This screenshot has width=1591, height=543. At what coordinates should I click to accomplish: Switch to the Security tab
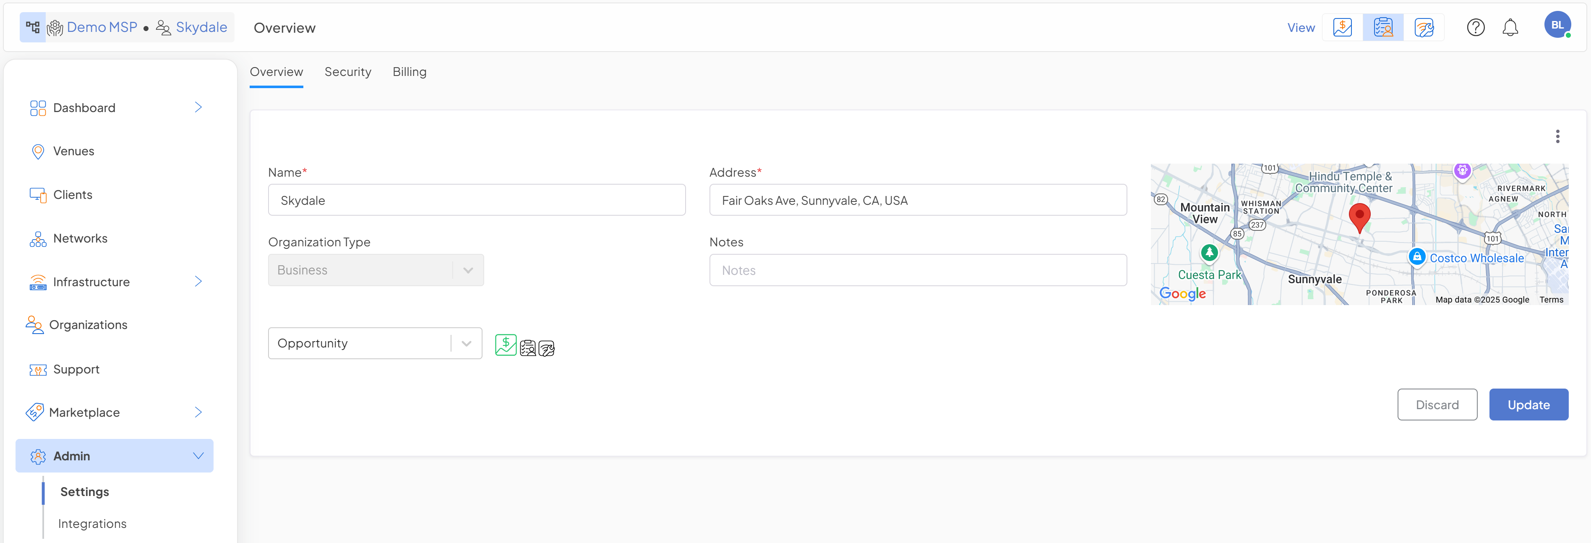point(348,72)
